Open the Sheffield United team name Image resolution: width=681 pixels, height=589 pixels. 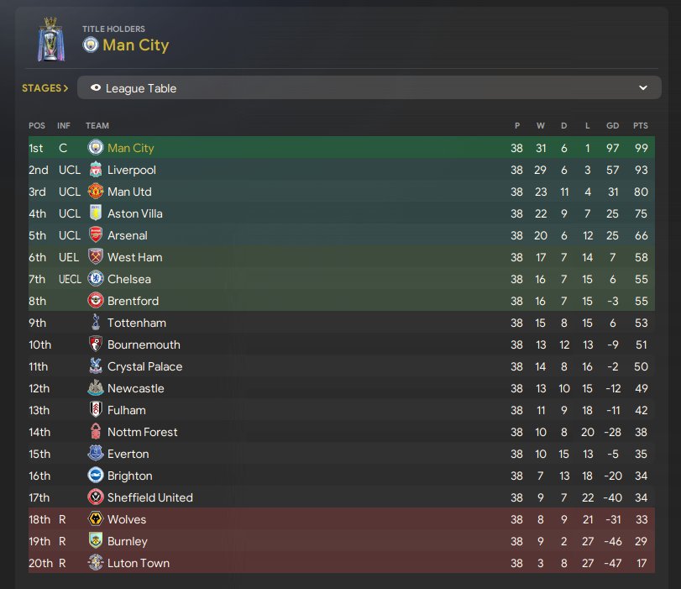pos(149,497)
